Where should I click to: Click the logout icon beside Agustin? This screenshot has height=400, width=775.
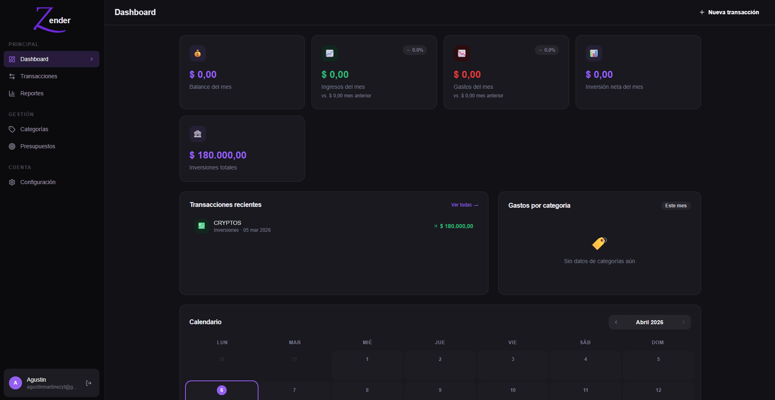pos(88,383)
